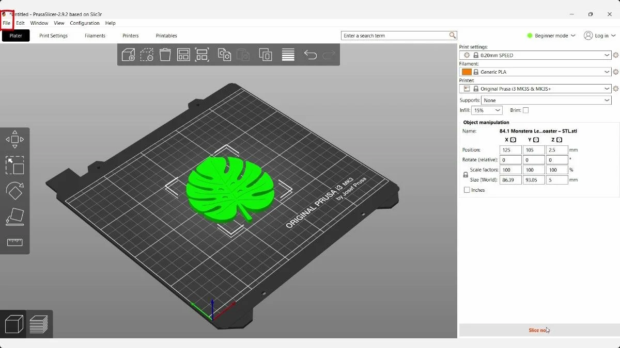
Task: Click the Add instance overlapping squares icon
Action: pos(266,55)
